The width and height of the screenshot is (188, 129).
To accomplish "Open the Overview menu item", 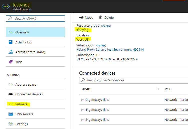I will pos(35,32).
